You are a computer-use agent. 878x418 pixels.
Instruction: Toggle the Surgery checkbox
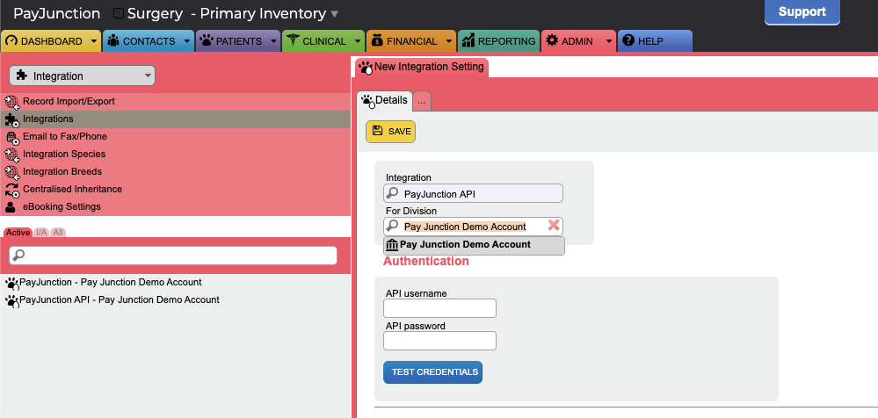click(118, 13)
